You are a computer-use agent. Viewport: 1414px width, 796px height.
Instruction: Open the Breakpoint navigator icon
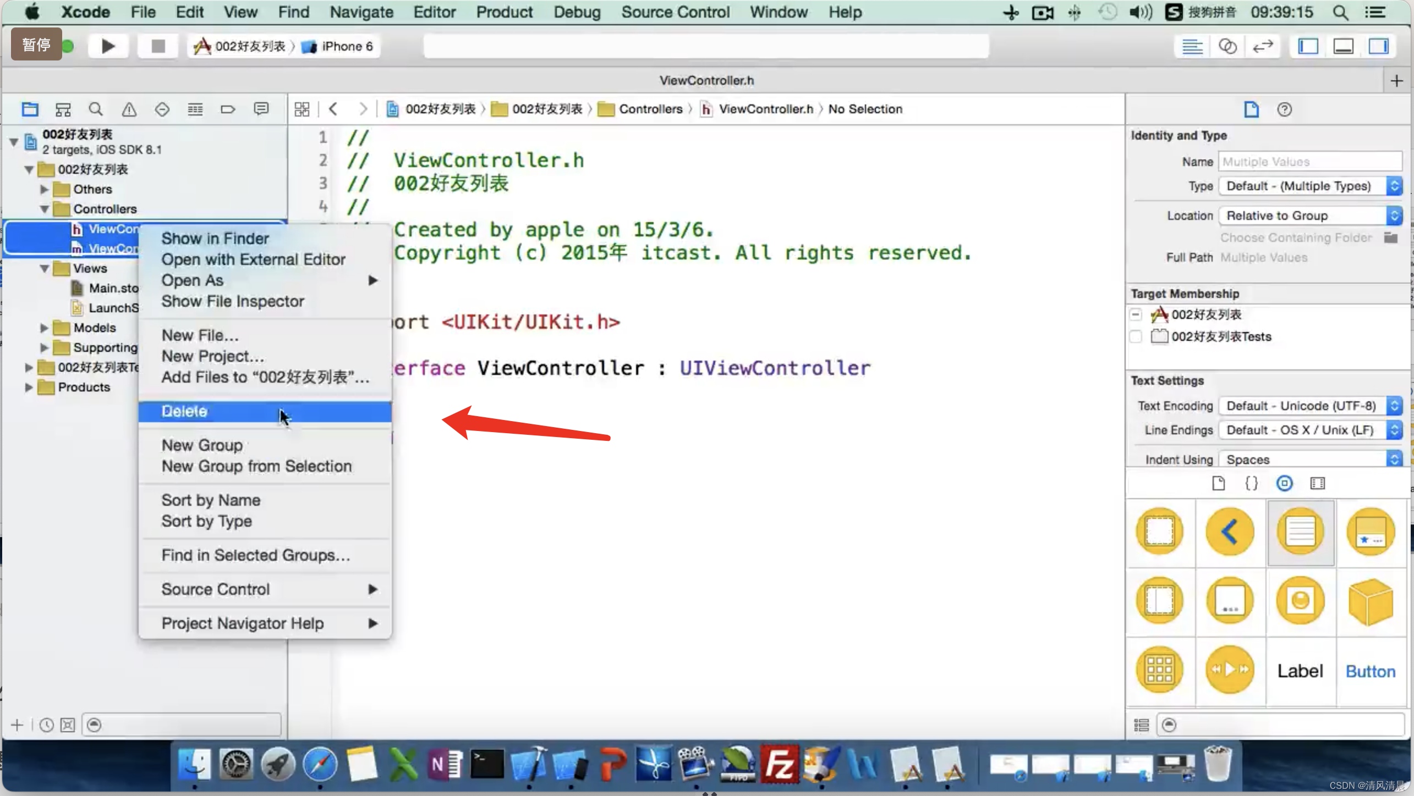coord(228,109)
